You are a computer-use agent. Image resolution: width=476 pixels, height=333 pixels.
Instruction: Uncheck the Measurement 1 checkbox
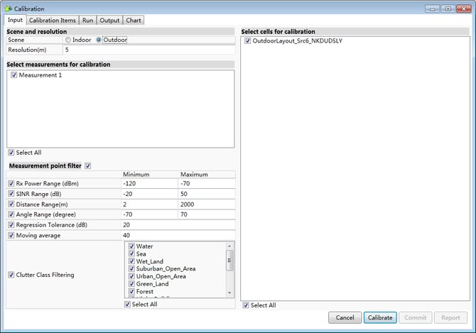pyautogui.click(x=14, y=75)
